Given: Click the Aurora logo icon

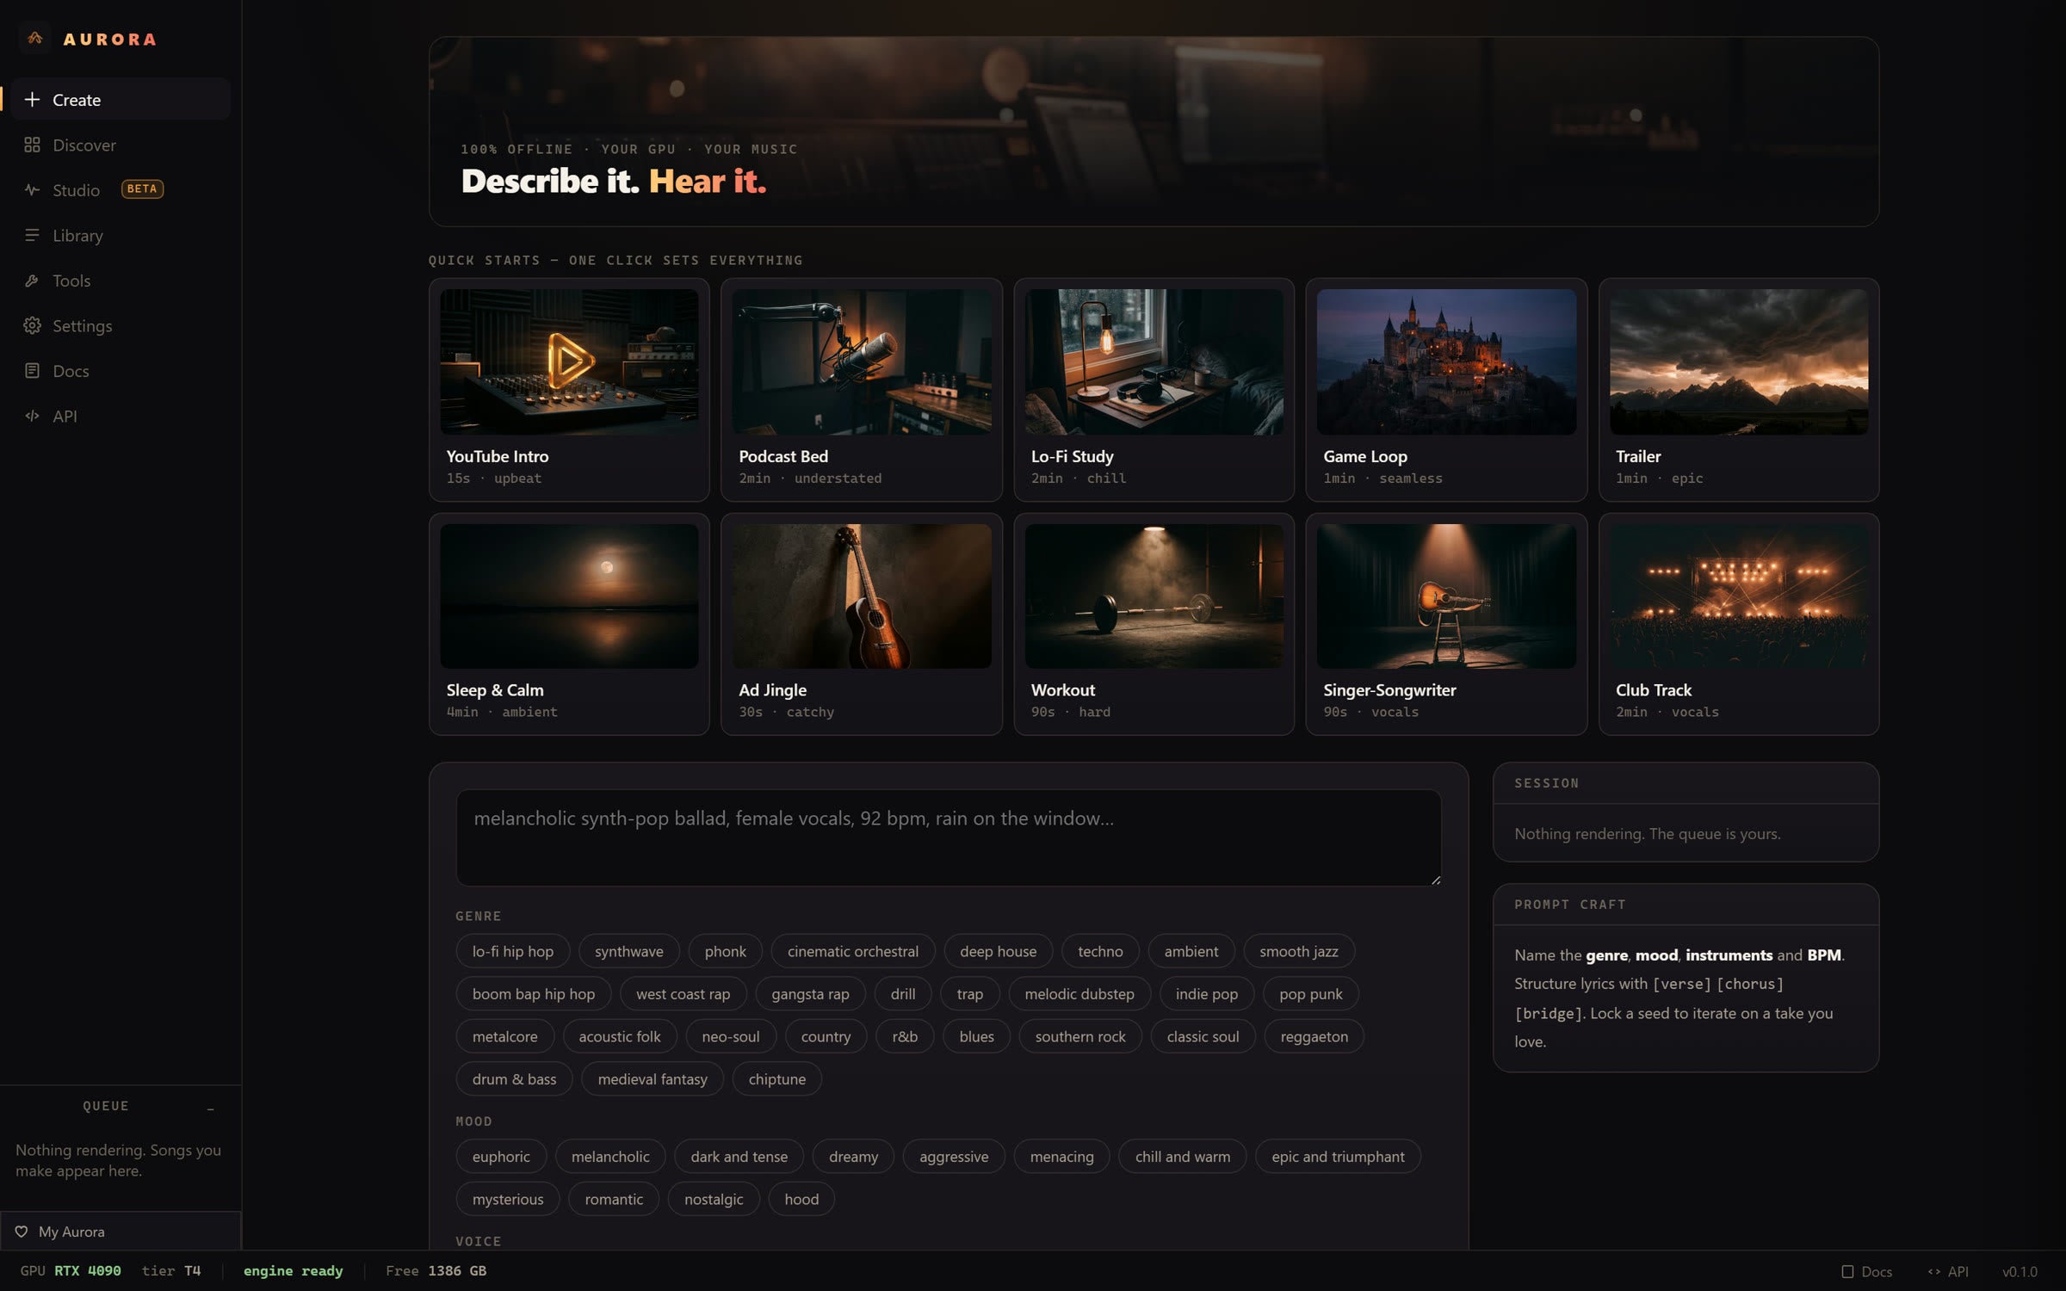Looking at the screenshot, I should (x=34, y=39).
